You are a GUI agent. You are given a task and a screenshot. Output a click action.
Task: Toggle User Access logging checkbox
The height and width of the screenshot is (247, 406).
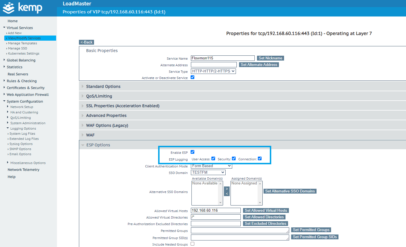click(213, 159)
